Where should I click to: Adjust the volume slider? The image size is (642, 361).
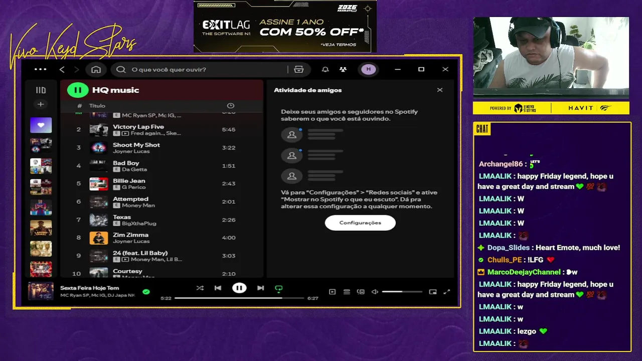402,292
